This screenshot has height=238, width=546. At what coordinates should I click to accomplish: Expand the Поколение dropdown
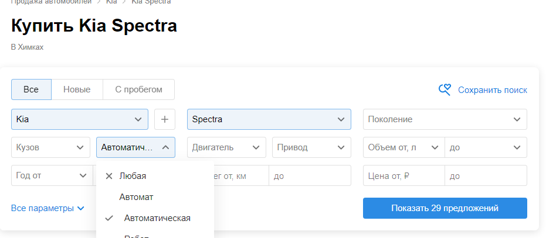[x=445, y=119]
